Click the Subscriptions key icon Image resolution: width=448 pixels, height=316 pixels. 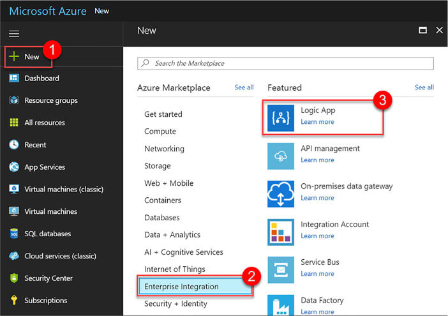point(13,300)
